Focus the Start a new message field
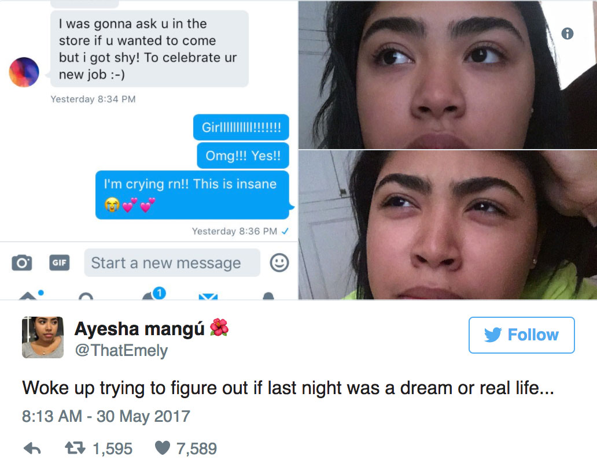This screenshot has height=475, width=597. pyautogui.click(x=172, y=263)
